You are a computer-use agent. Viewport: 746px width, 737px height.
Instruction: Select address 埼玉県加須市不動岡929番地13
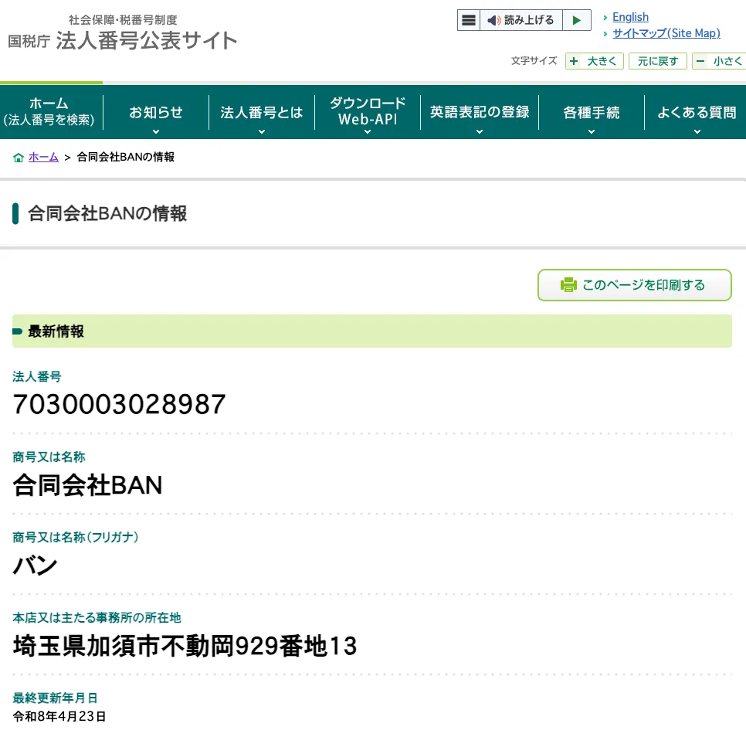click(185, 646)
